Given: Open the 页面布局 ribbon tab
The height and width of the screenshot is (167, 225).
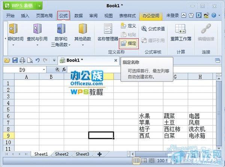Looking at the screenshot, I should point(44,15).
